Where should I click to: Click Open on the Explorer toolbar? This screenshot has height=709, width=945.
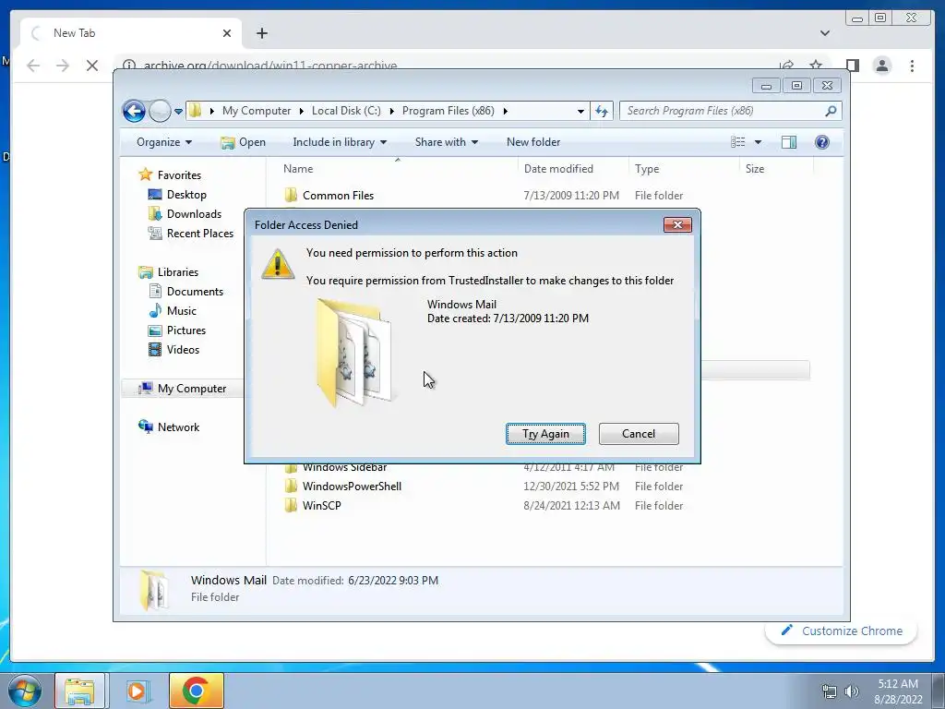[244, 142]
